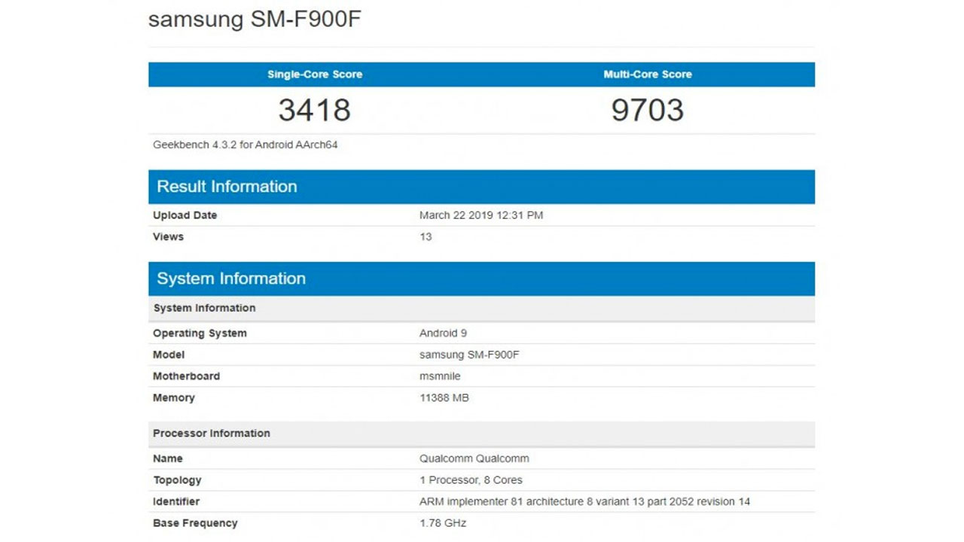Select the Model value samsung SM-F900F

[x=469, y=355]
